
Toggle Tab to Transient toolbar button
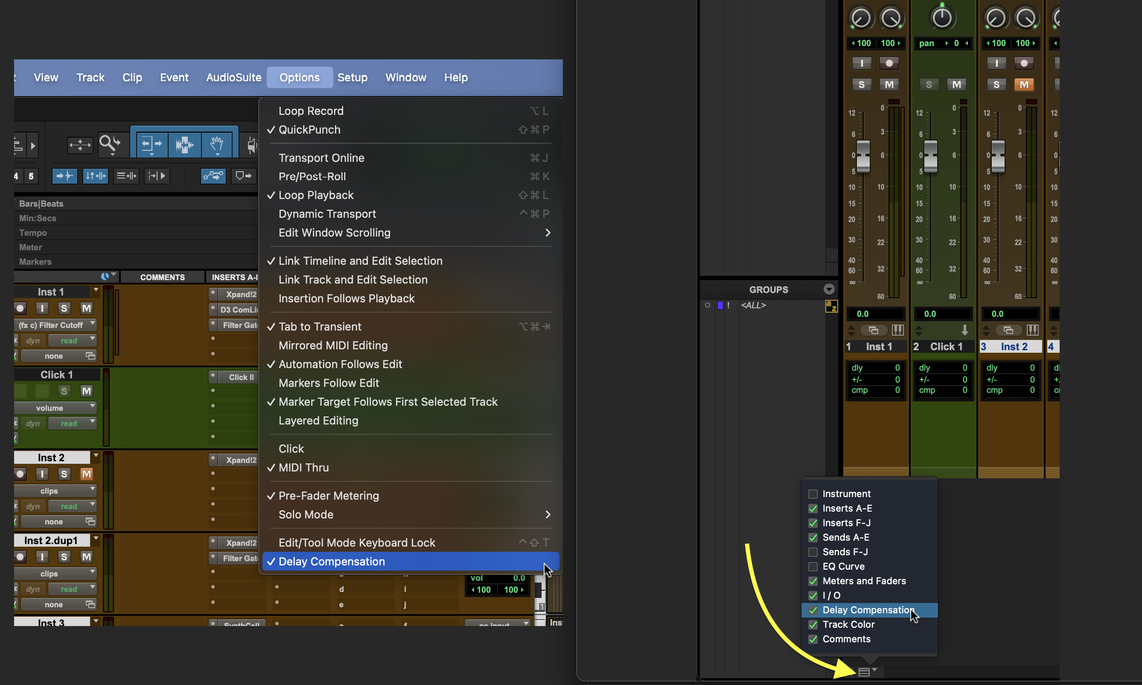[64, 176]
